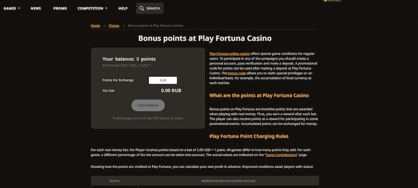Open the PROMO menu item
Screen dimensions: 418x188
tap(60, 8)
